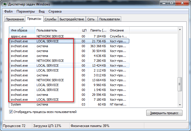Switch to the Службы tab
Image resolution: width=191 pixels, height=131 pixels.
pyautogui.click(x=50, y=19)
